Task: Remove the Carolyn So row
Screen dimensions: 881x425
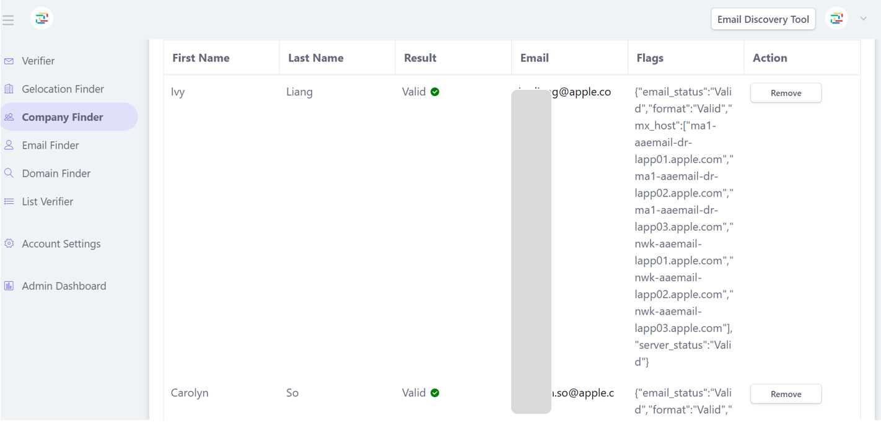Action: [786, 394]
